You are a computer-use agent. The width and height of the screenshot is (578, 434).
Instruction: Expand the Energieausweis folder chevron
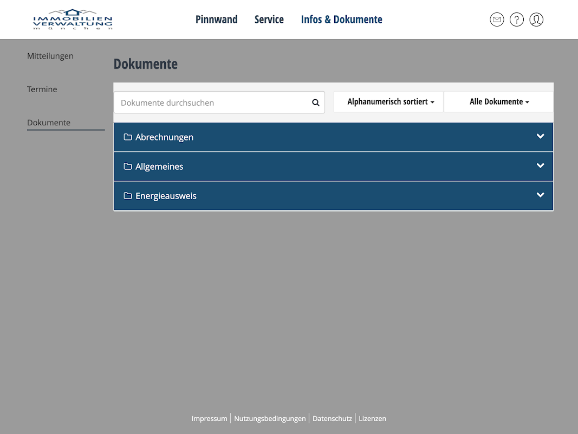coord(540,195)
